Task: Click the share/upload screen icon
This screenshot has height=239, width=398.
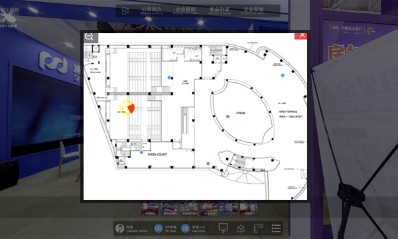Action: [223, 228]
